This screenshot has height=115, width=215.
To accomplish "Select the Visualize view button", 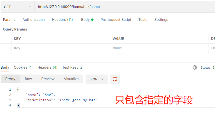I will click(71, 79).
